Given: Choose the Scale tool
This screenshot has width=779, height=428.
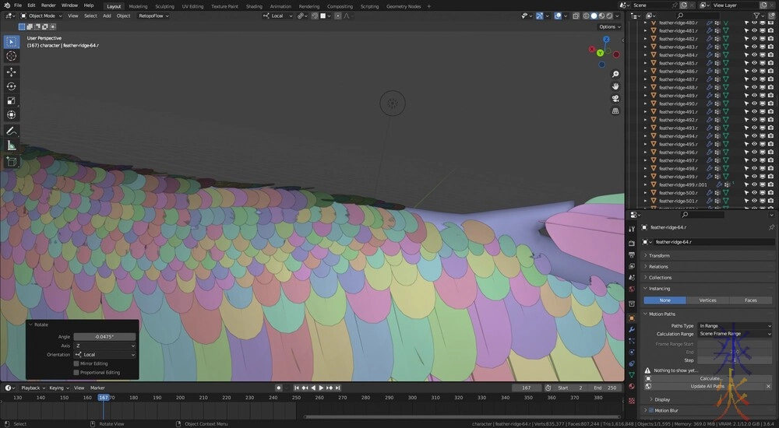Looking at the screenshot, I should click(11, 101).
